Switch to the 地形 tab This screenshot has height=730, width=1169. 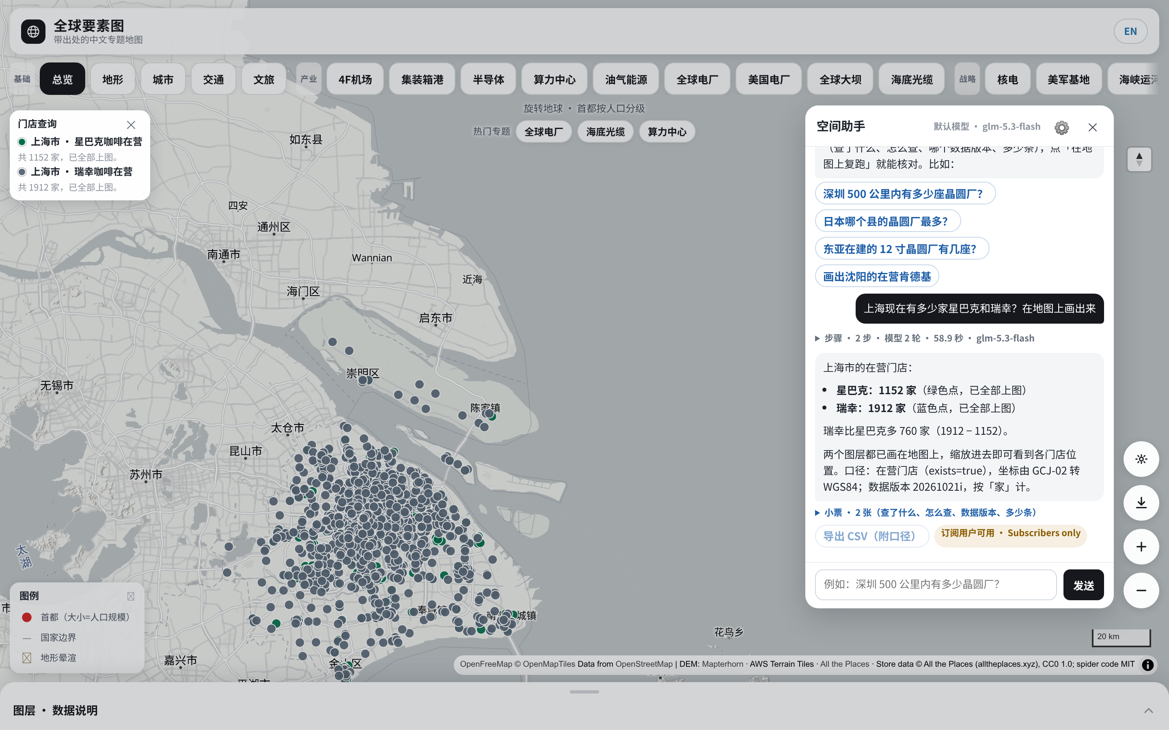pyautogui.click(x=112, y=79)
